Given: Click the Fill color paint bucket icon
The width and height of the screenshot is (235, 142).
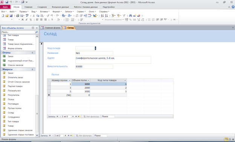Looking at the screenshot, I should [58, 20].
